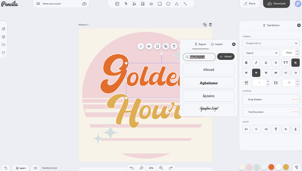Select the Text tool in top toolbar
Image resolution: width=302 pixels, height=171 pixels.
tap(126, 4)
